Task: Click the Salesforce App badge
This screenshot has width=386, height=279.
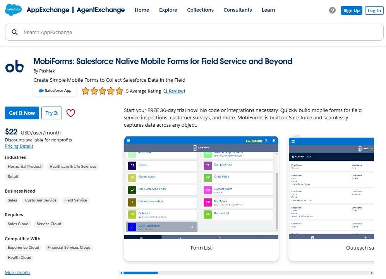Action: pos(55,91)
